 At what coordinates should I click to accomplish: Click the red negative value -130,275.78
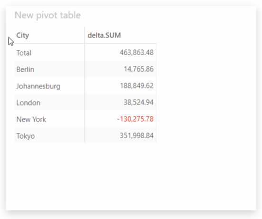pyautogui.click(x=135, y=119)
